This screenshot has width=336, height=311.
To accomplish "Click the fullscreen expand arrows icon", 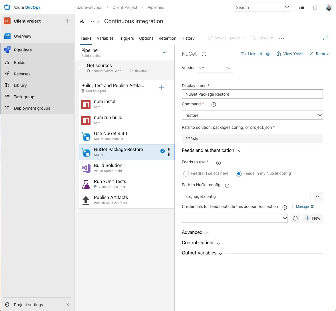I will click(325, 38).
